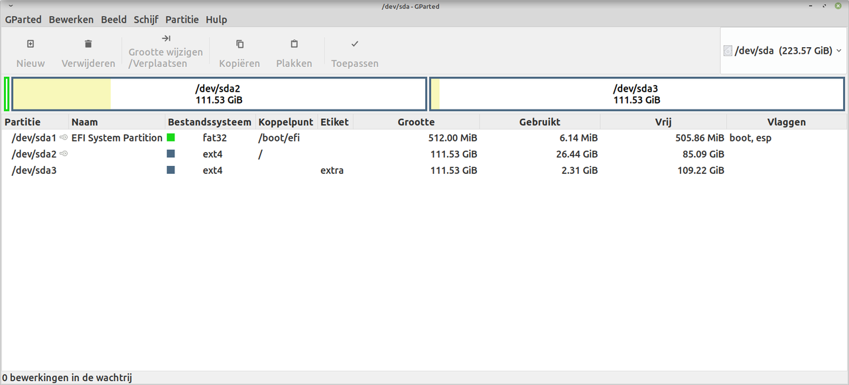Open the Hulp menu
The height and width of the screenshot is (385, 849).
coord(216,19)
